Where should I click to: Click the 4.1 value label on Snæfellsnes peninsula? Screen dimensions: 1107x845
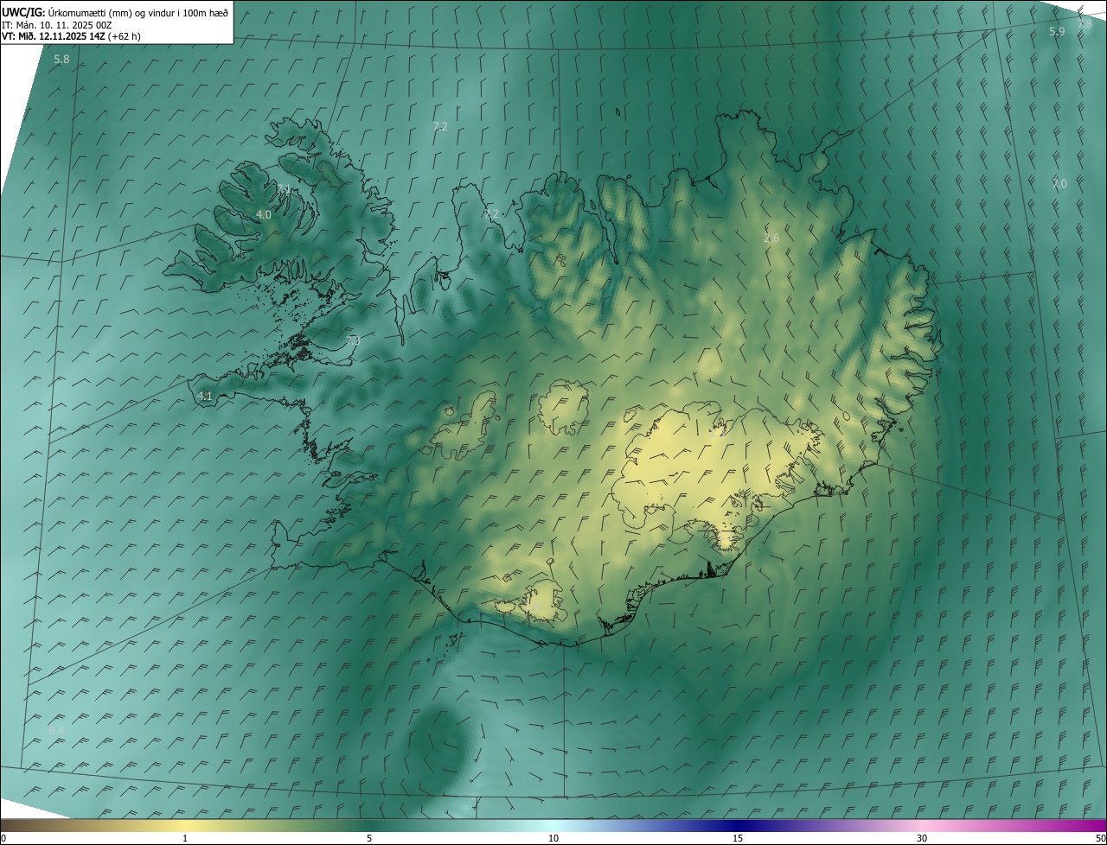204,397
